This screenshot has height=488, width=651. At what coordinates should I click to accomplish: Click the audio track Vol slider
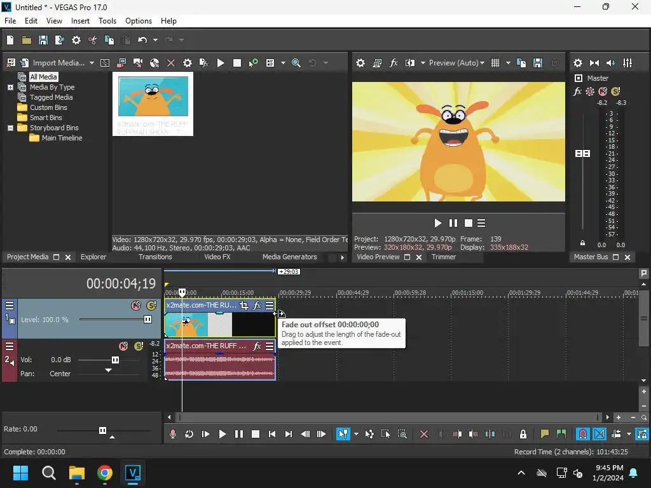(x=116, y=360)
